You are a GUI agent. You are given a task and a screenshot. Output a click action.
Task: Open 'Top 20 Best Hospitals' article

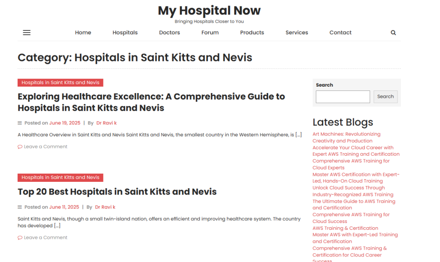pos(117,192)
